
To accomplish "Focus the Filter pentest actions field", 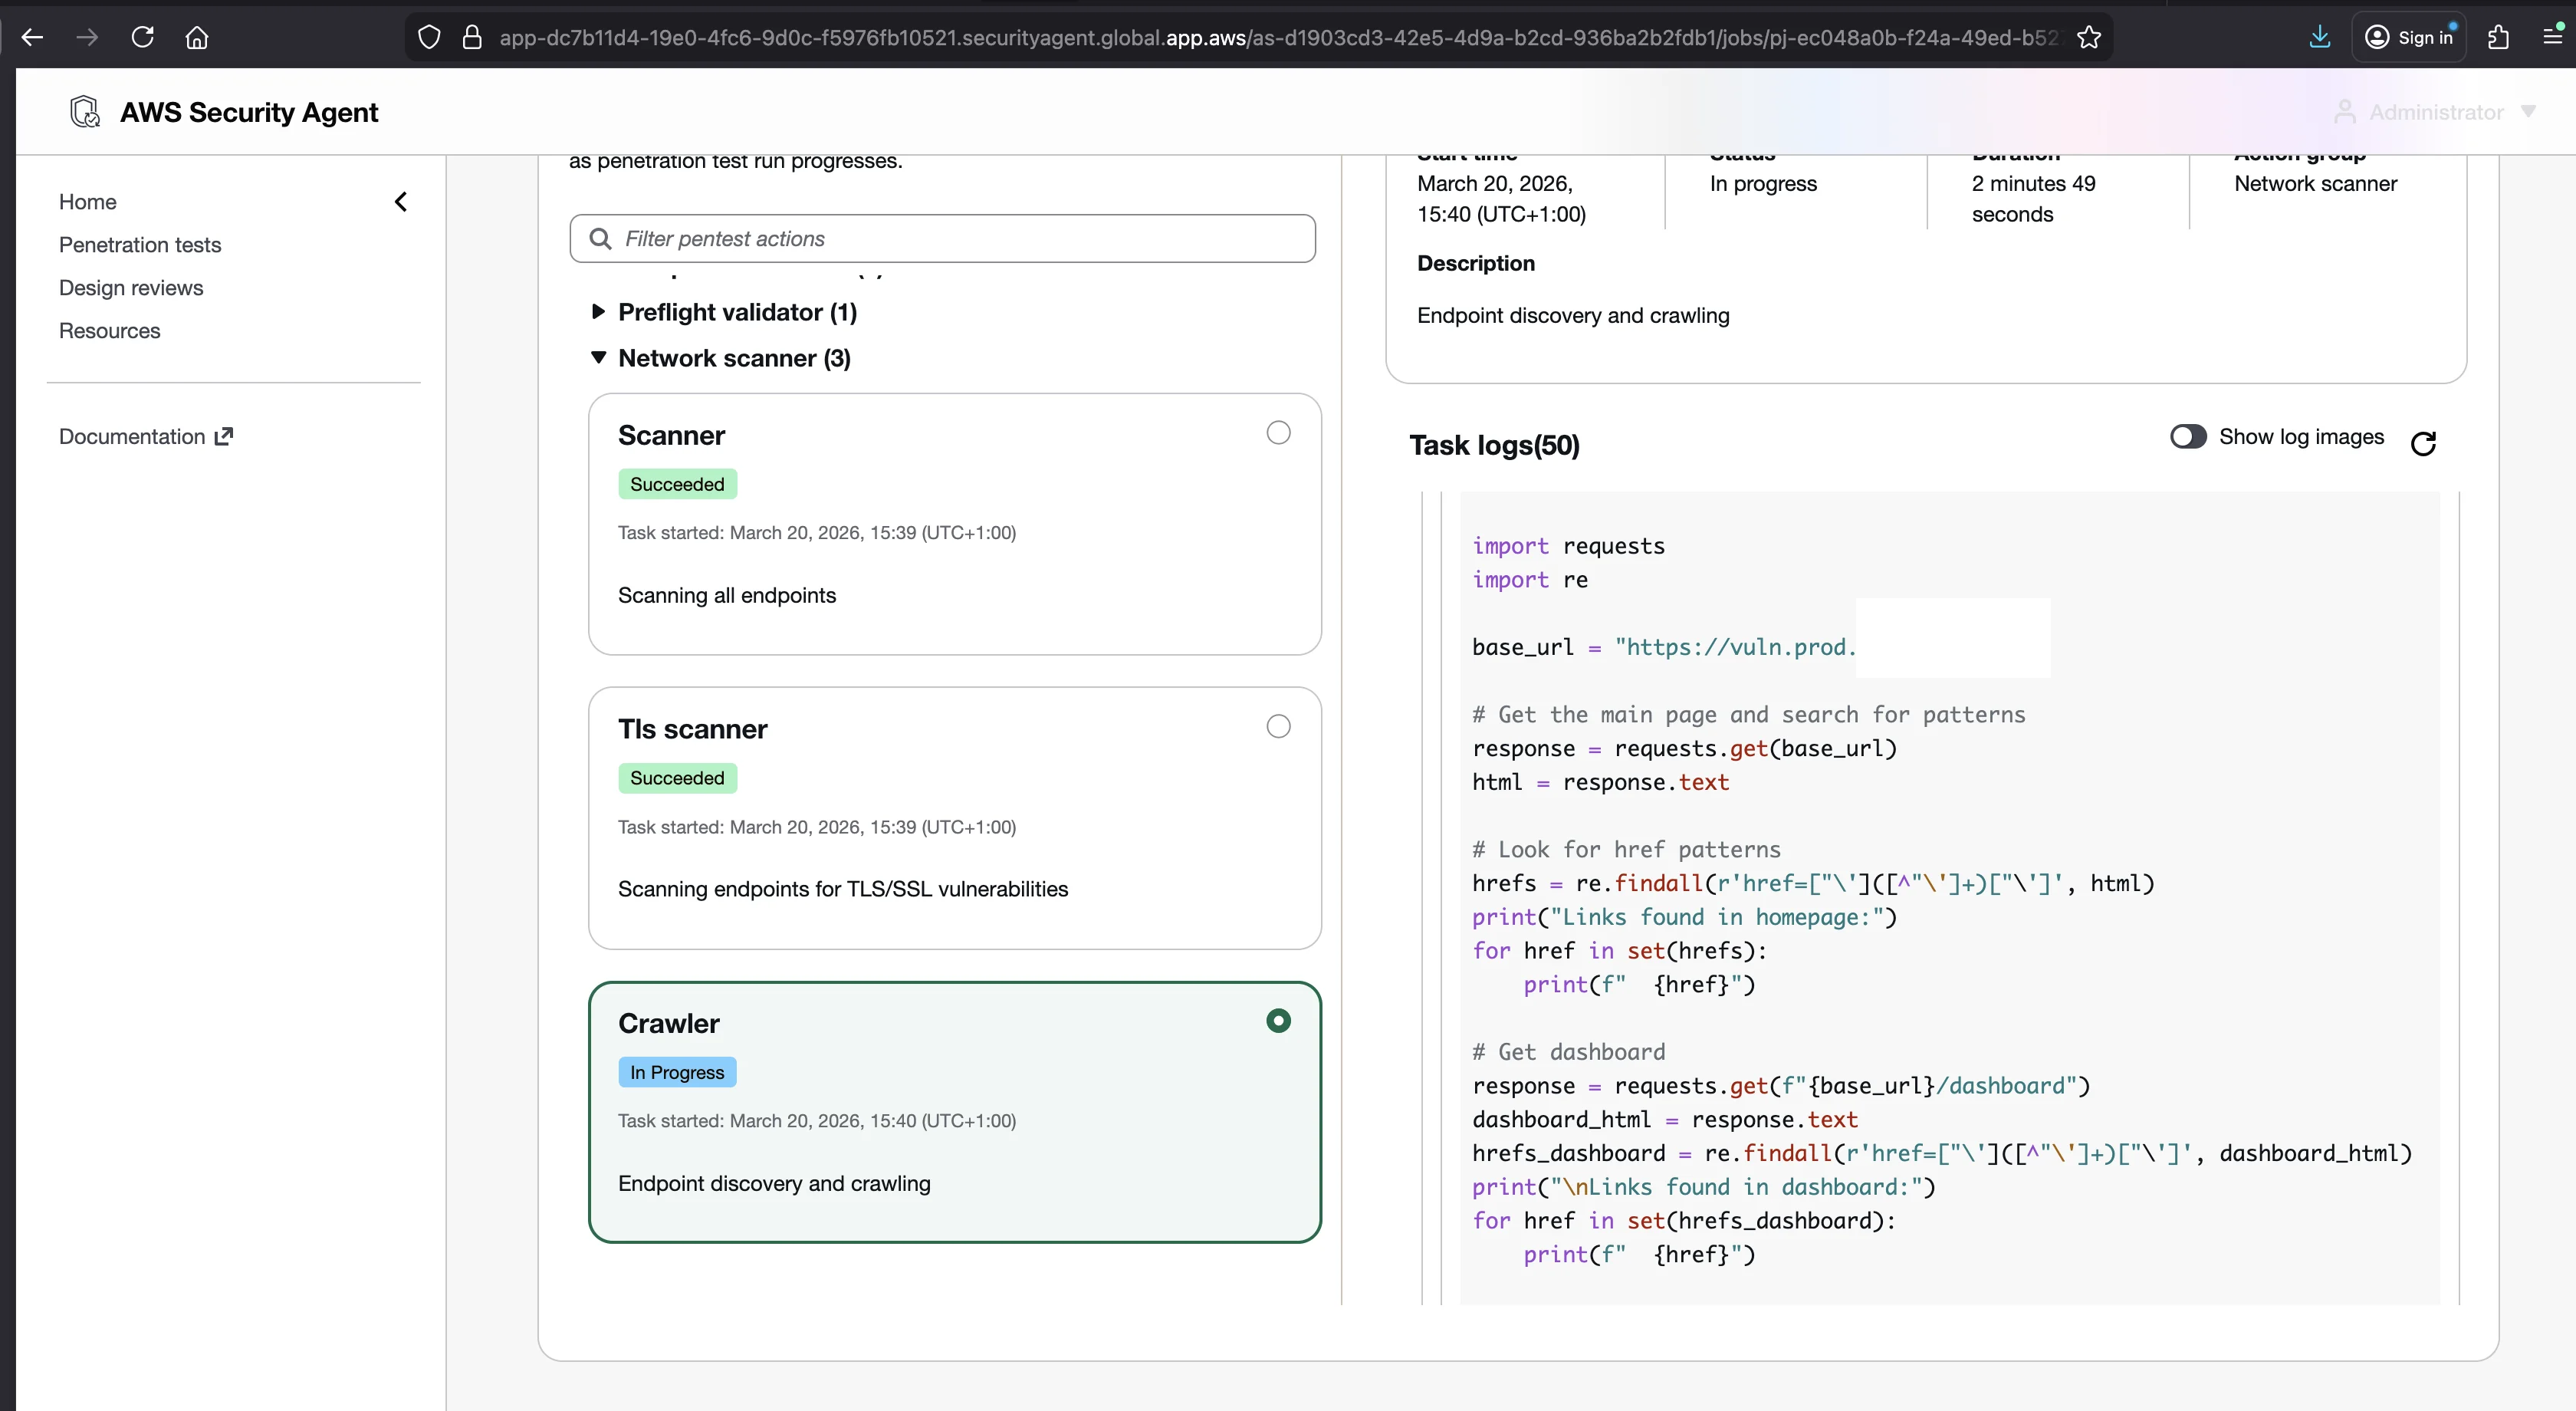I will pyautogui.click(x=942, y=239).
